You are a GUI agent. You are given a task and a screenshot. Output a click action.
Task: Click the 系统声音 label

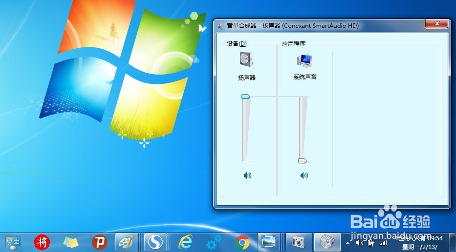tap(305, 77)
